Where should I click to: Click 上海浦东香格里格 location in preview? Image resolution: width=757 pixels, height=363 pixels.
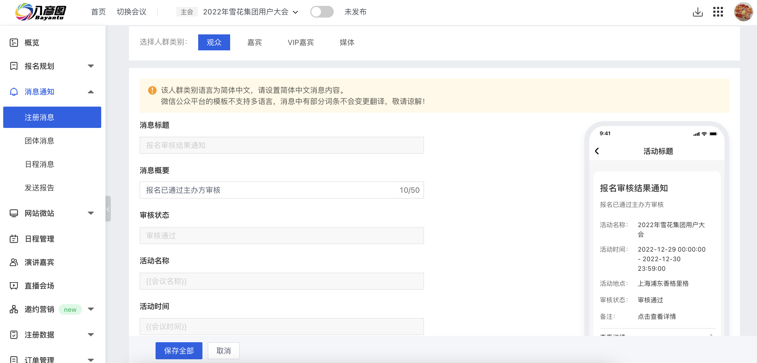pyautogui.click(x=663, y=283)
